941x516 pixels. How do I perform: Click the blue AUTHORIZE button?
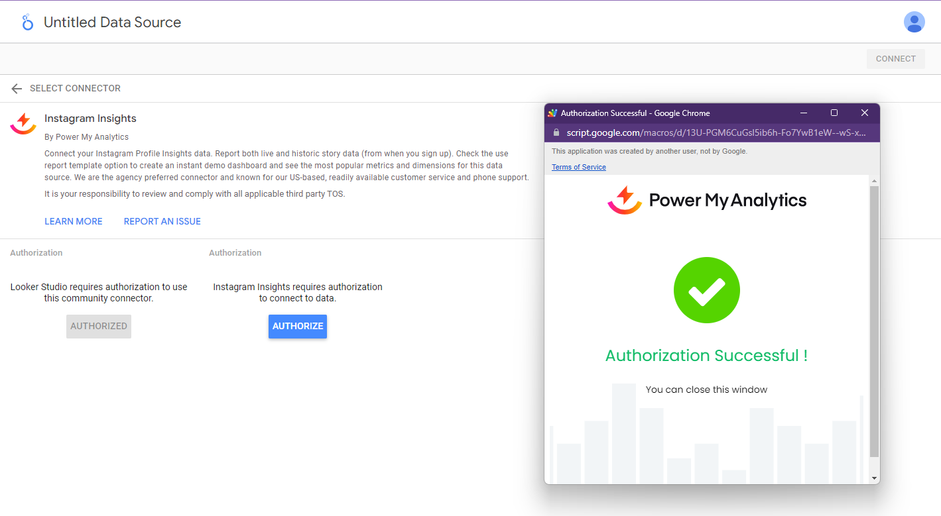[297, 326]
